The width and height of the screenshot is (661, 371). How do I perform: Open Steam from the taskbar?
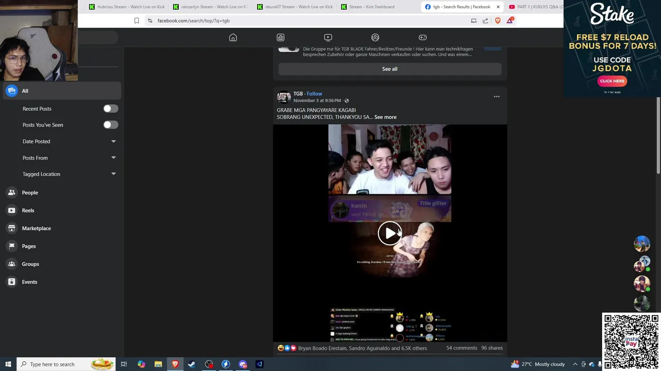pos(192,364)
